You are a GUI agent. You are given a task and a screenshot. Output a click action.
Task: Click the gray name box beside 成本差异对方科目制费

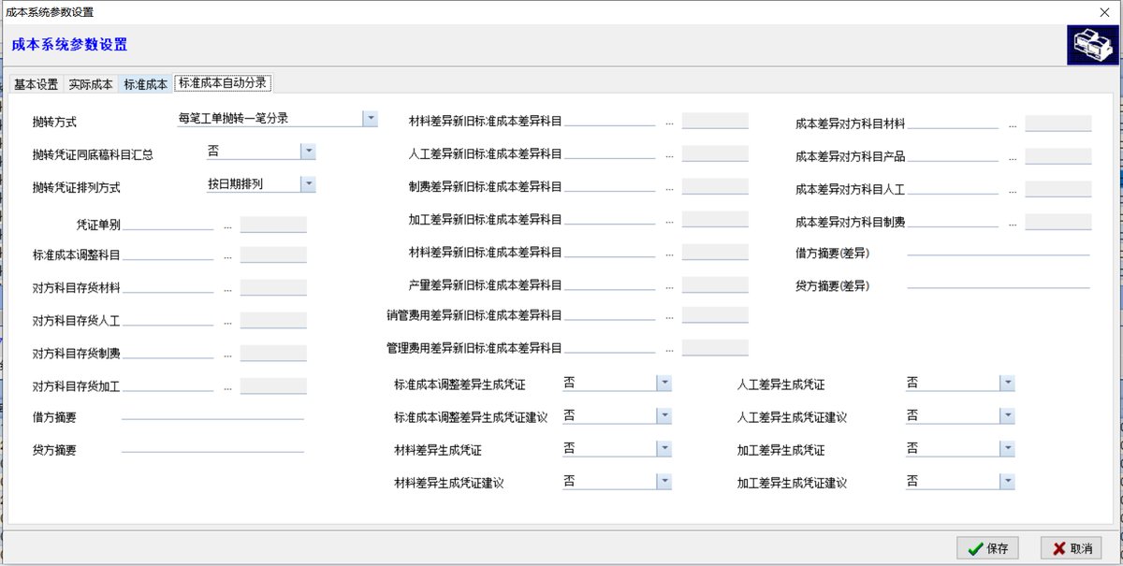point(1058,222)
